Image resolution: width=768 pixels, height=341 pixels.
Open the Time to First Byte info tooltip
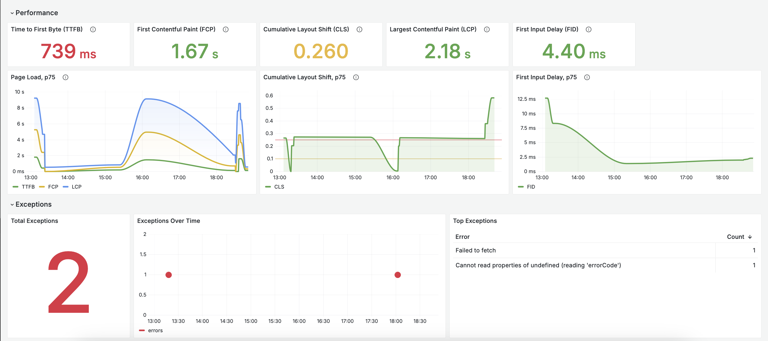93,29
